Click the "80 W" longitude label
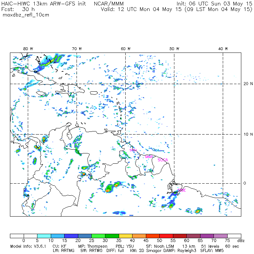The width and height of the screenshot is (254, 254). point(28,49)
